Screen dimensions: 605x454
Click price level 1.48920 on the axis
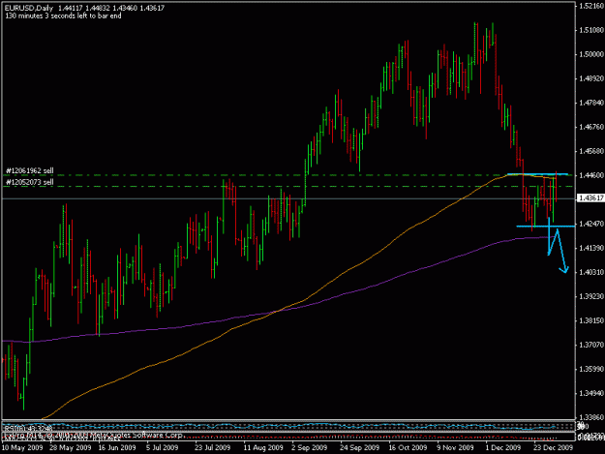(591, 78)
